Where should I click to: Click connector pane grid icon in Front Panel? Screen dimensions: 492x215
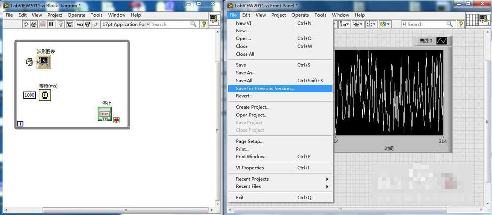[472, 20]
